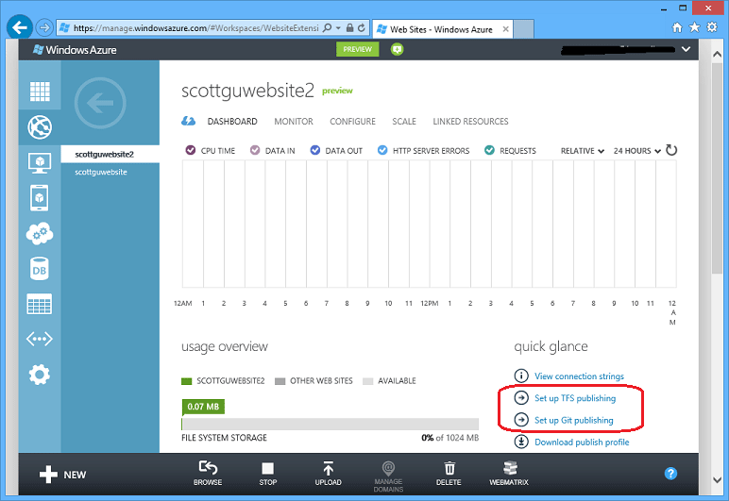This screenshot has height=501, width=729.
Task: Click the WebMatrix icon in command bar
Action: (510, 468)
